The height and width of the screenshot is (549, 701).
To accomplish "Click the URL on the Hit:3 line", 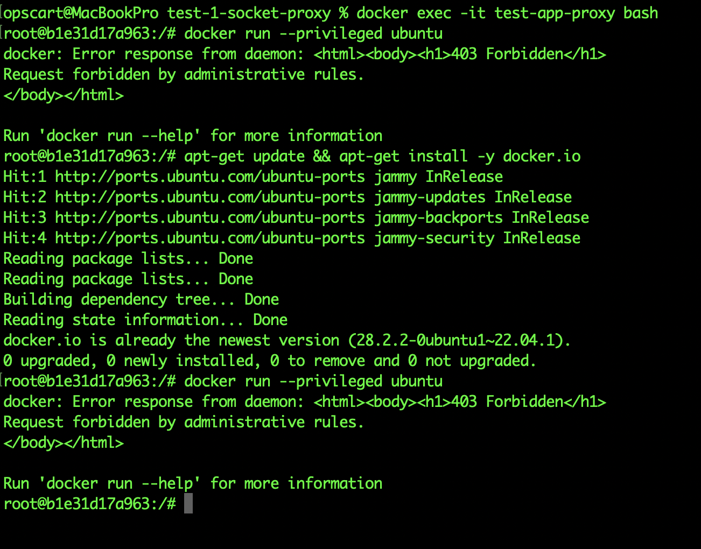I will (210, 217).
